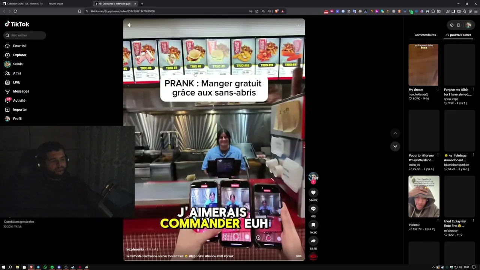
Task: Open Discord from the taskbar
Action: pos(59,267)
